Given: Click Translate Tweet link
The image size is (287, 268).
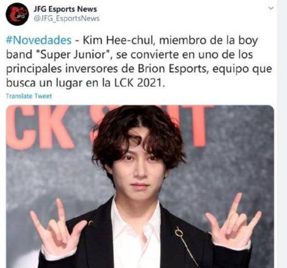Looking at the screenshot, I should [29, 96].
